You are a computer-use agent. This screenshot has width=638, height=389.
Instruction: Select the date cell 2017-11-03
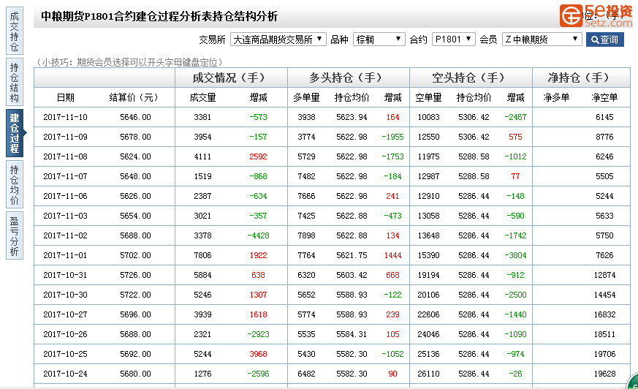[65, 216]
